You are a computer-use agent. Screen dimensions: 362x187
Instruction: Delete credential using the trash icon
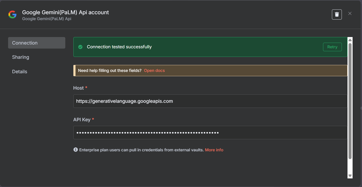click(x=337, y=14)
